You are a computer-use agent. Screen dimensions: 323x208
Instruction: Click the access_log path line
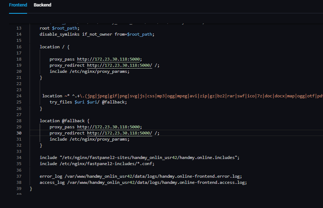click(x=143, y=182)
